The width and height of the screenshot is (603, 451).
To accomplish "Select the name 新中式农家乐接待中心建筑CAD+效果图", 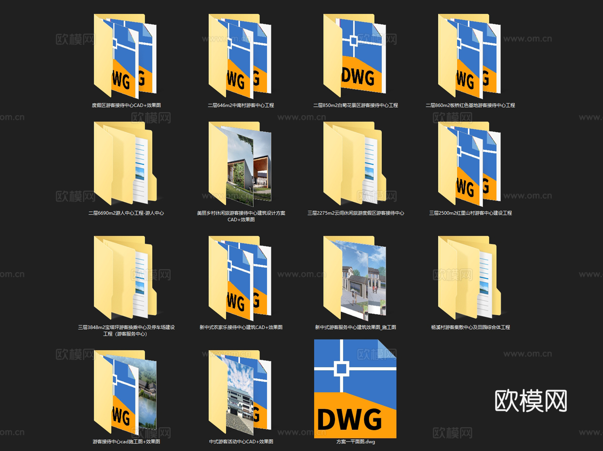I will pos(241,327).
